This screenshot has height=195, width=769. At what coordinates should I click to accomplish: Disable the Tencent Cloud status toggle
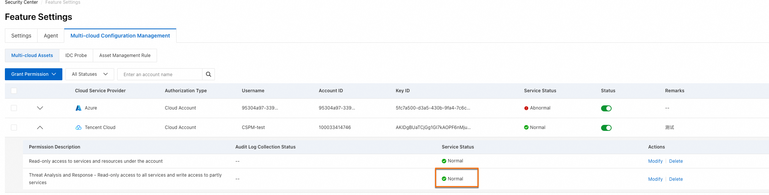(x=606, y=128)
